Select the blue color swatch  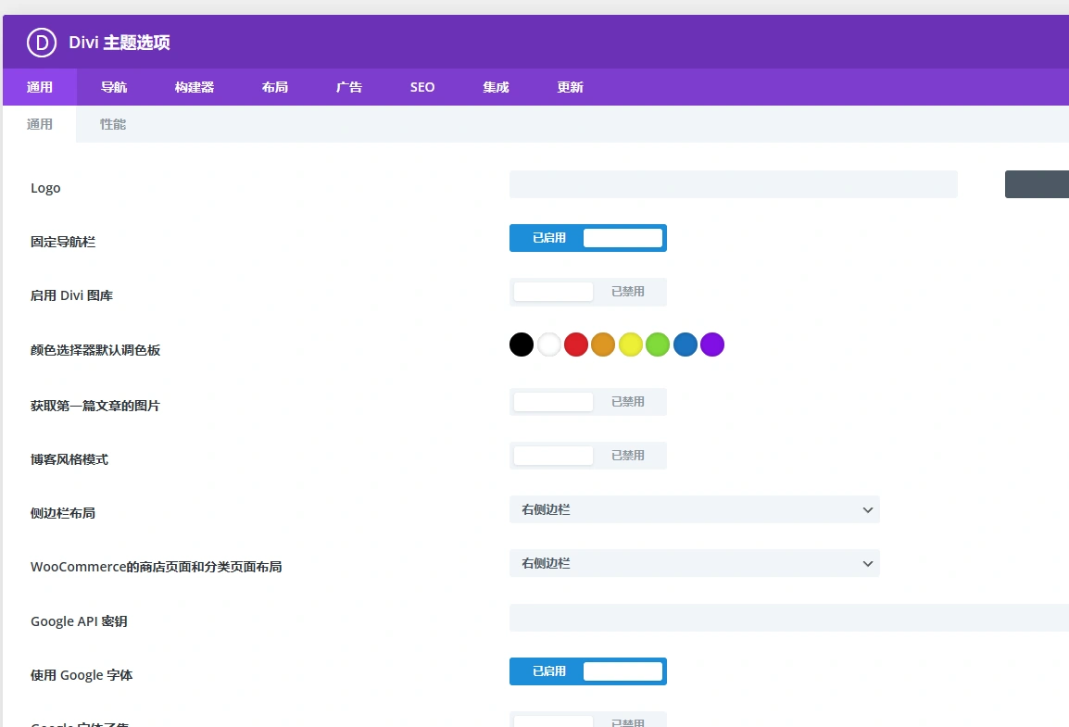click(x=685, y=344)
